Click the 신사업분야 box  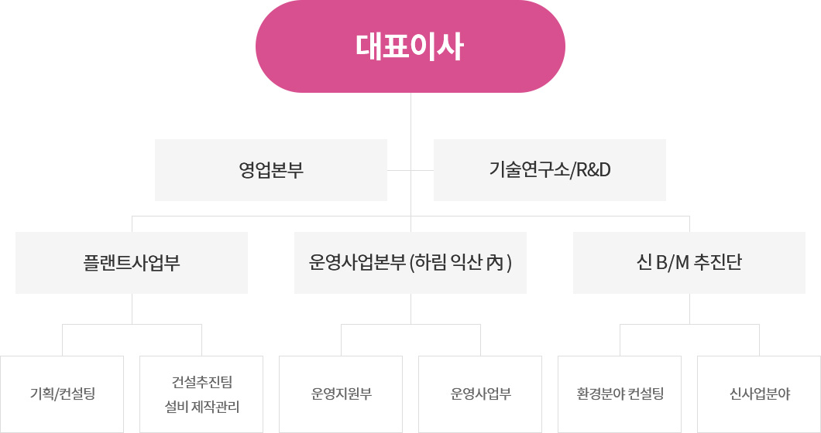pyautogui.click(x=759, y=394)
